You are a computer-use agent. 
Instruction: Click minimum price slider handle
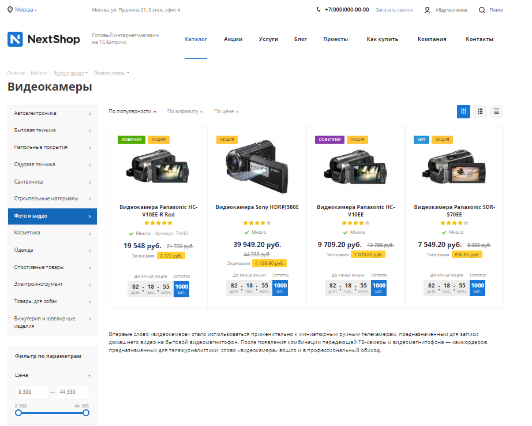tap(18, 413)
